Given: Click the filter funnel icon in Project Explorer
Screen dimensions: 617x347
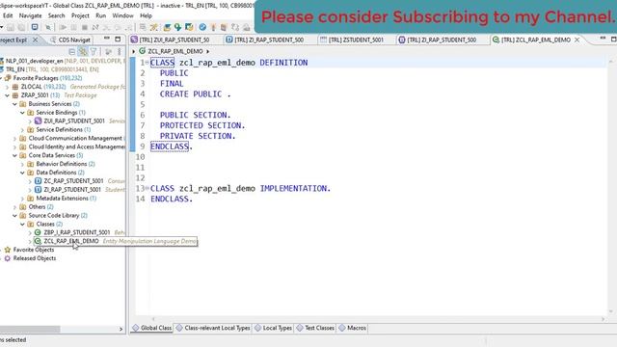Looking at the screenshot, I should pos(94,51).
